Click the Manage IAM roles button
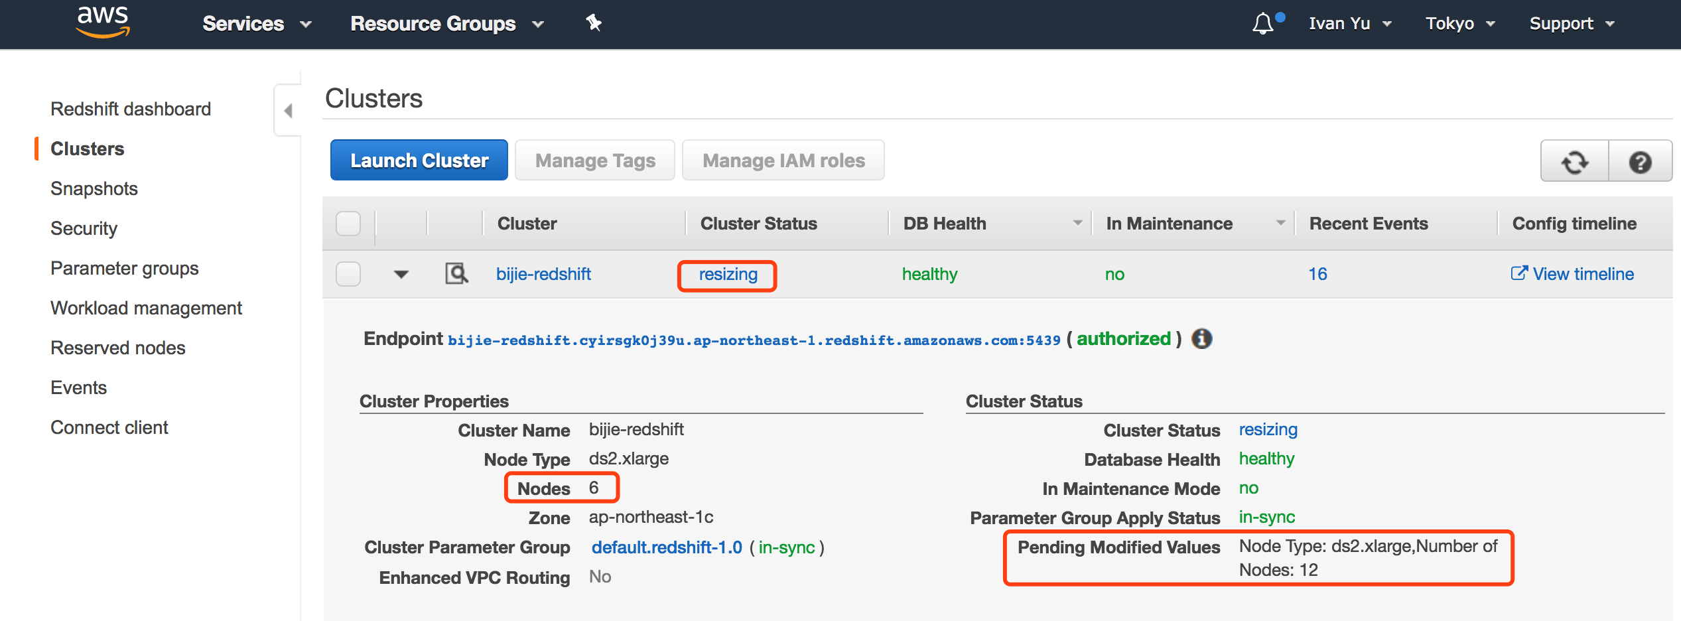This screenshot has width=1681, height=621. (x=783, y=160)
